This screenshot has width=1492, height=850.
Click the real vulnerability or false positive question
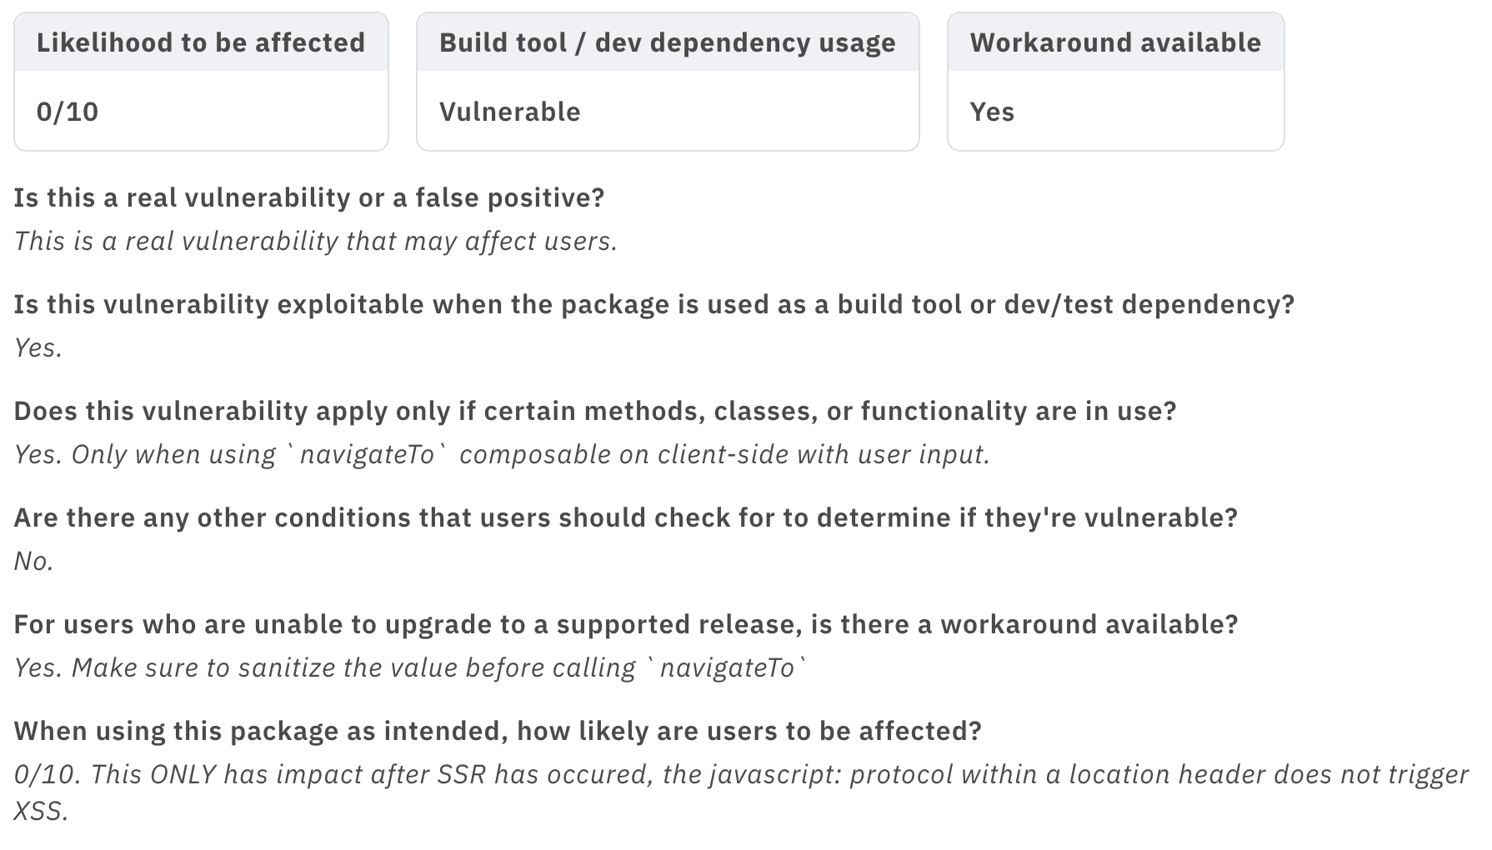click(309, 197)
